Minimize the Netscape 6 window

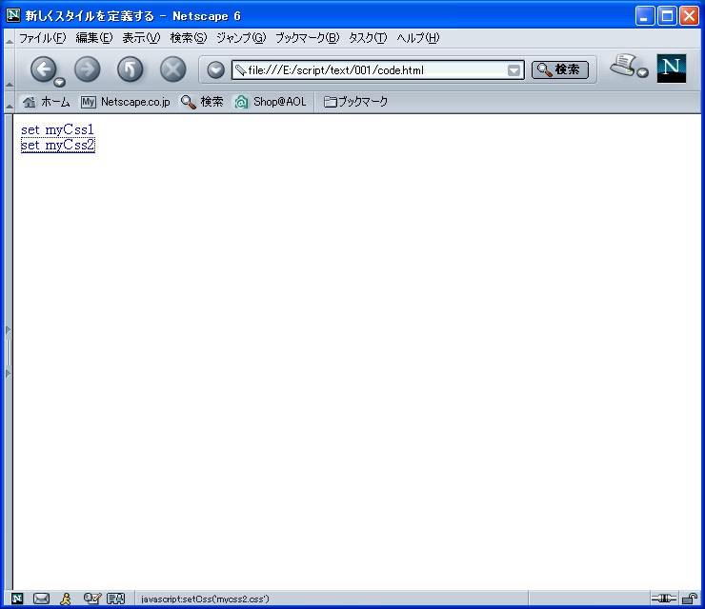click(x=645, y=16)
